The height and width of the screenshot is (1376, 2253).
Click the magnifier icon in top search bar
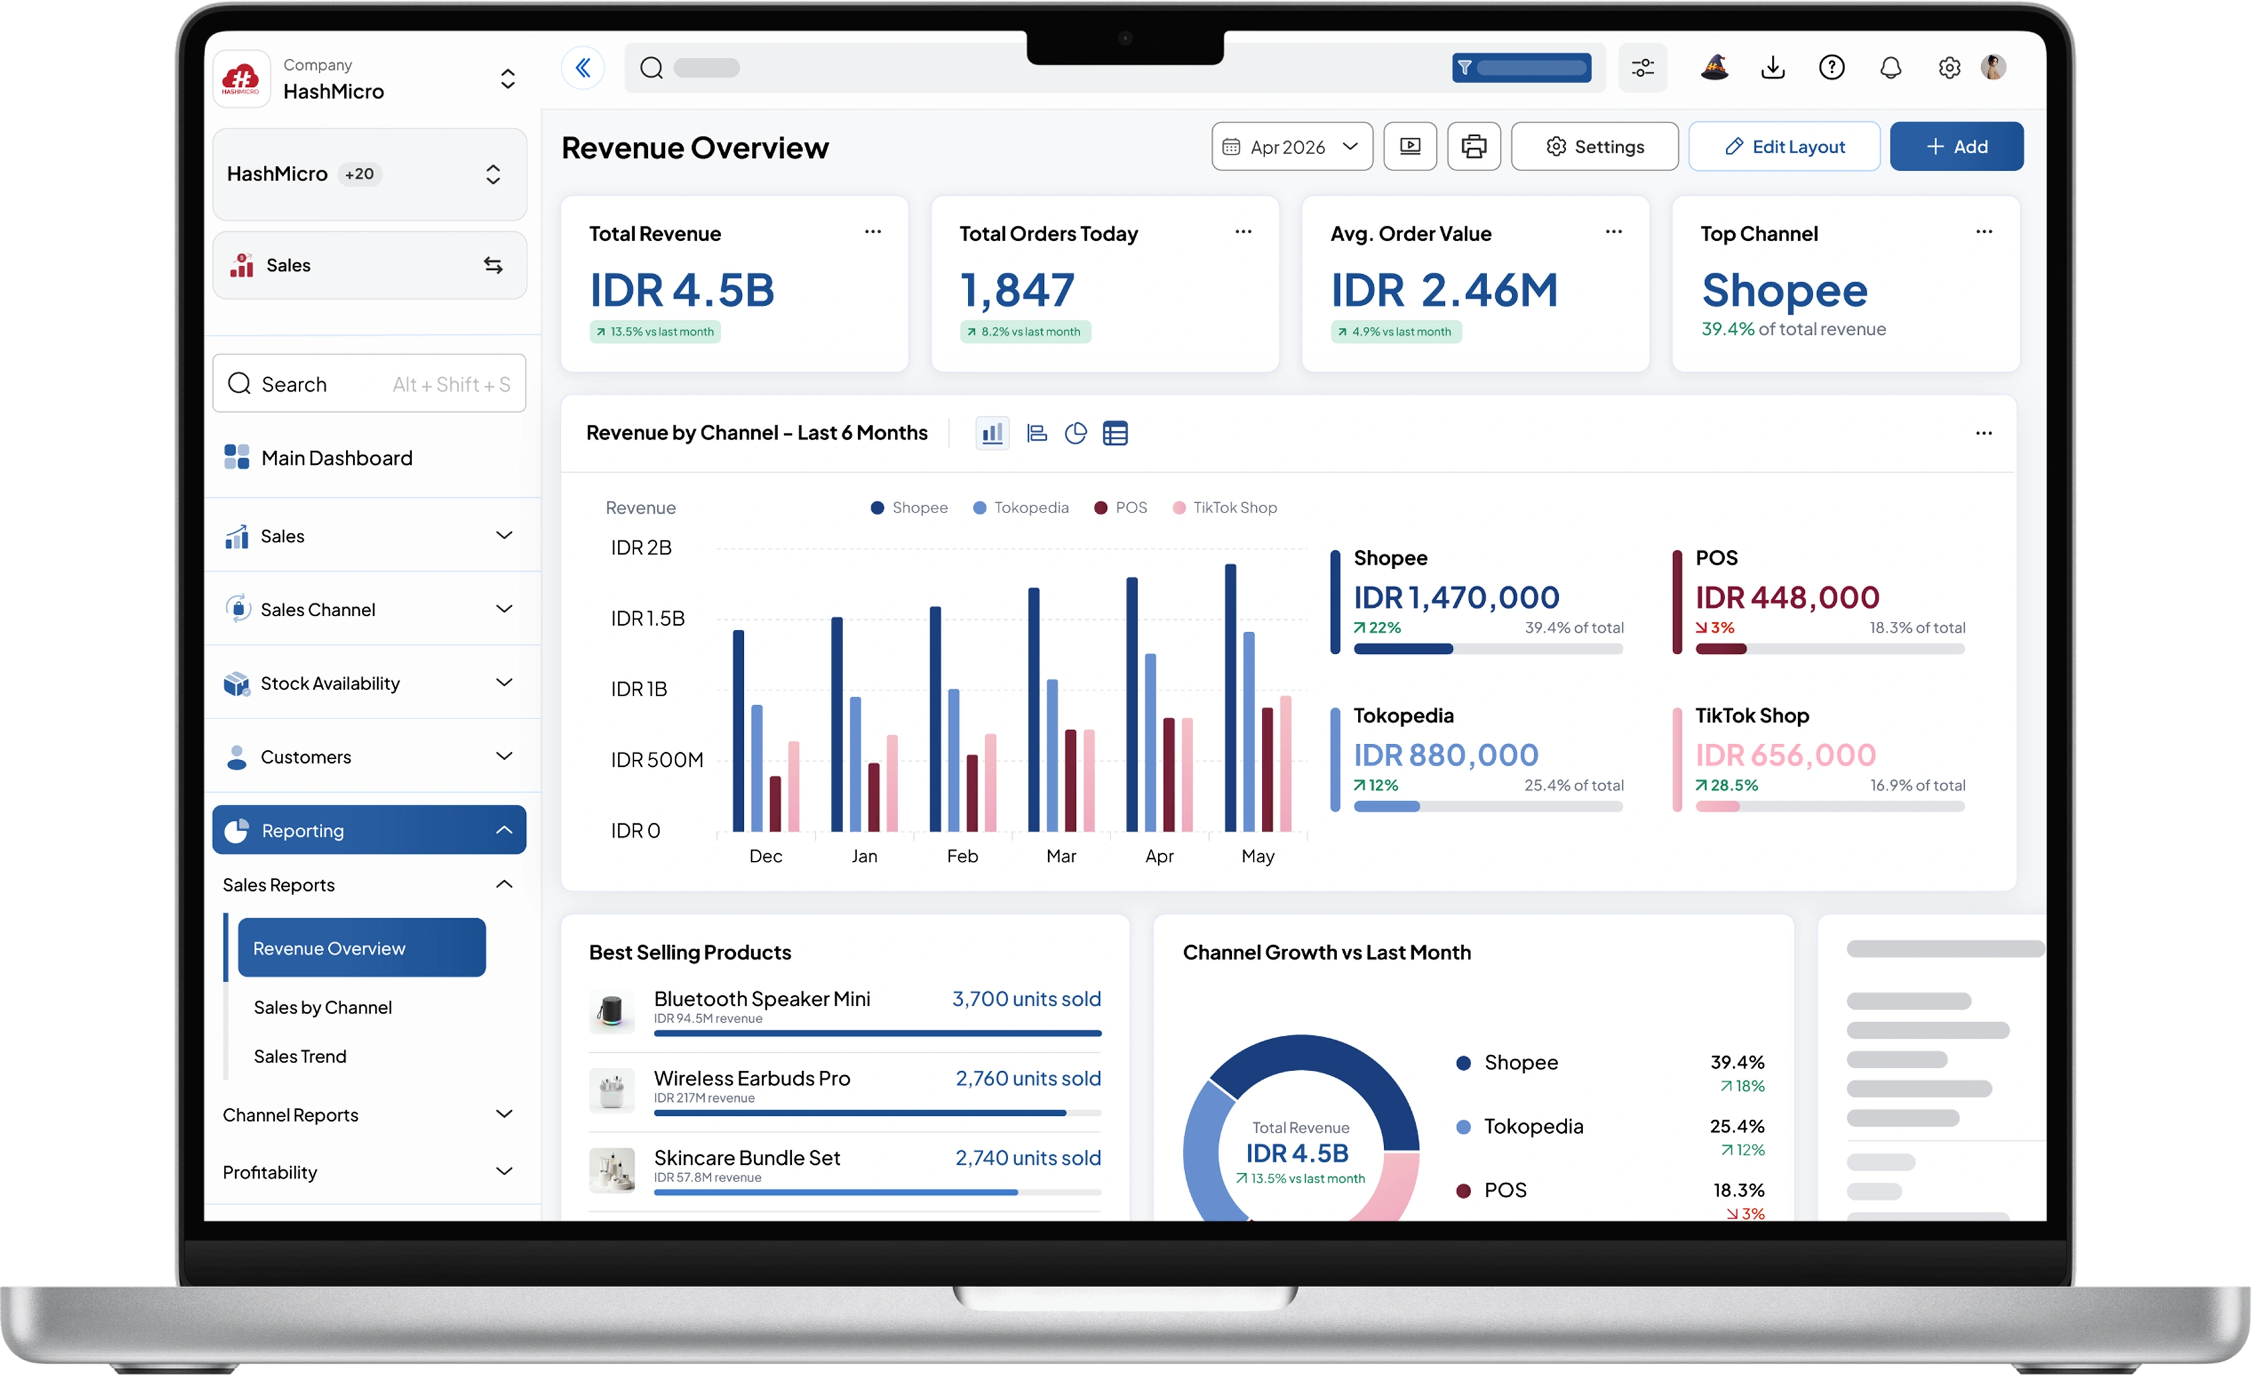pos(651,68)
